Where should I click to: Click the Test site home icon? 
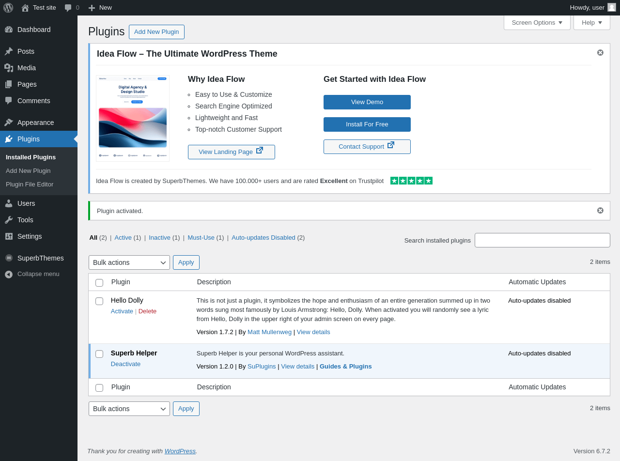(x=25, y=8)
